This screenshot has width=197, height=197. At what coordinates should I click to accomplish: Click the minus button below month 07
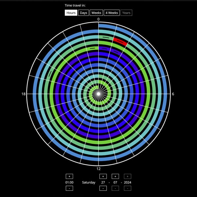tap(115, 188)
